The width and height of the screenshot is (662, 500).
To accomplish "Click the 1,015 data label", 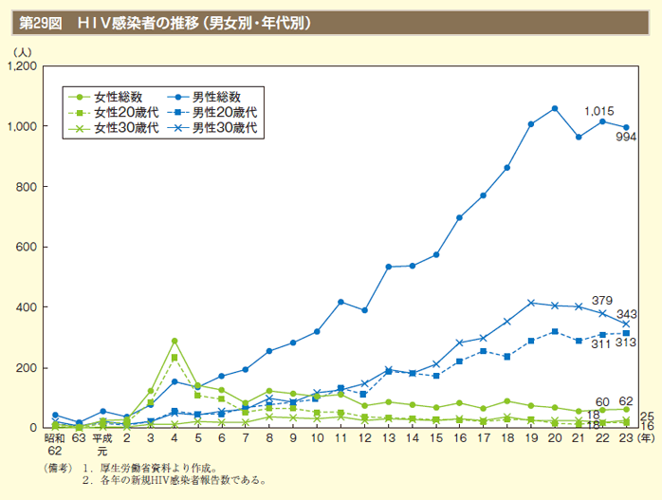I will 599,111.
